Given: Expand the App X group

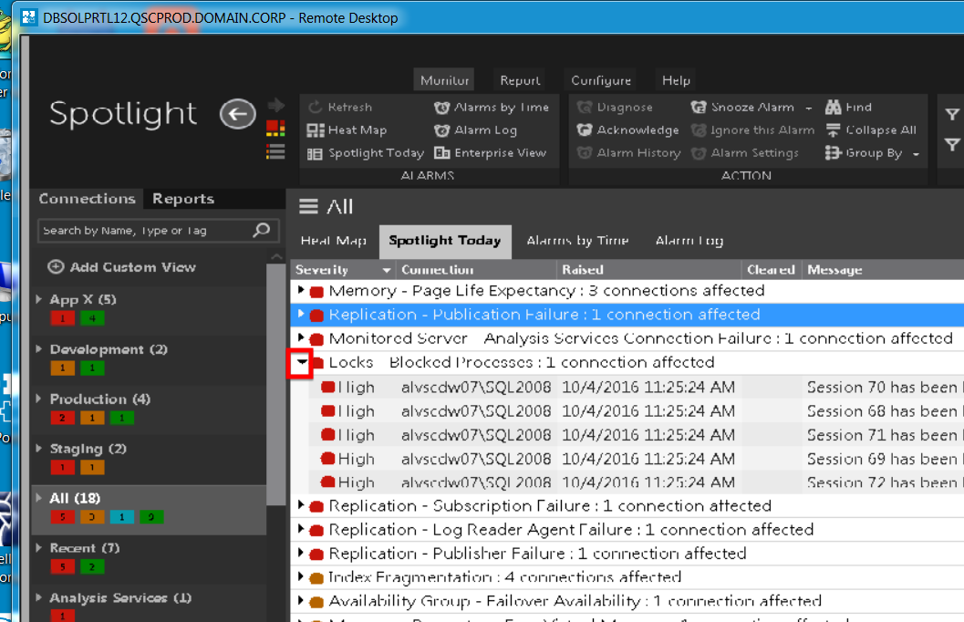Looking at the screenshot, I should pos(38,299).
